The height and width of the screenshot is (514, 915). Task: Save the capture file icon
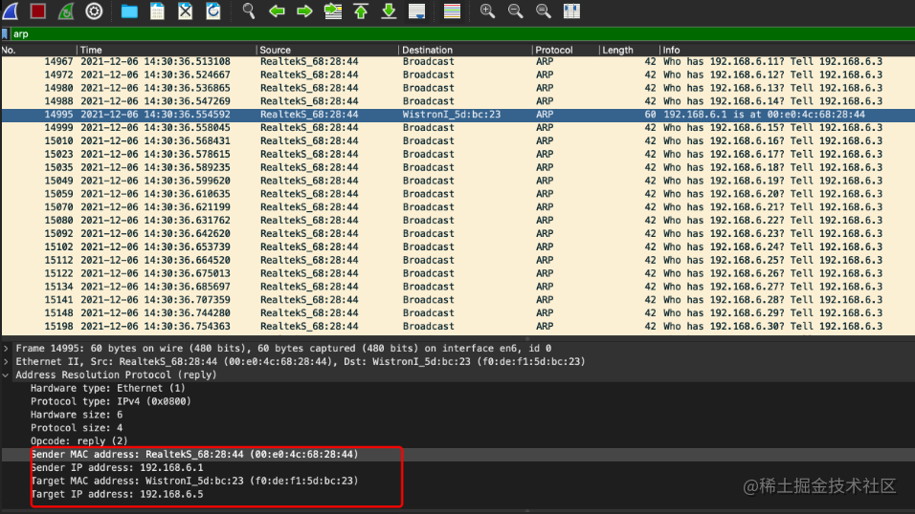(157, 11)
